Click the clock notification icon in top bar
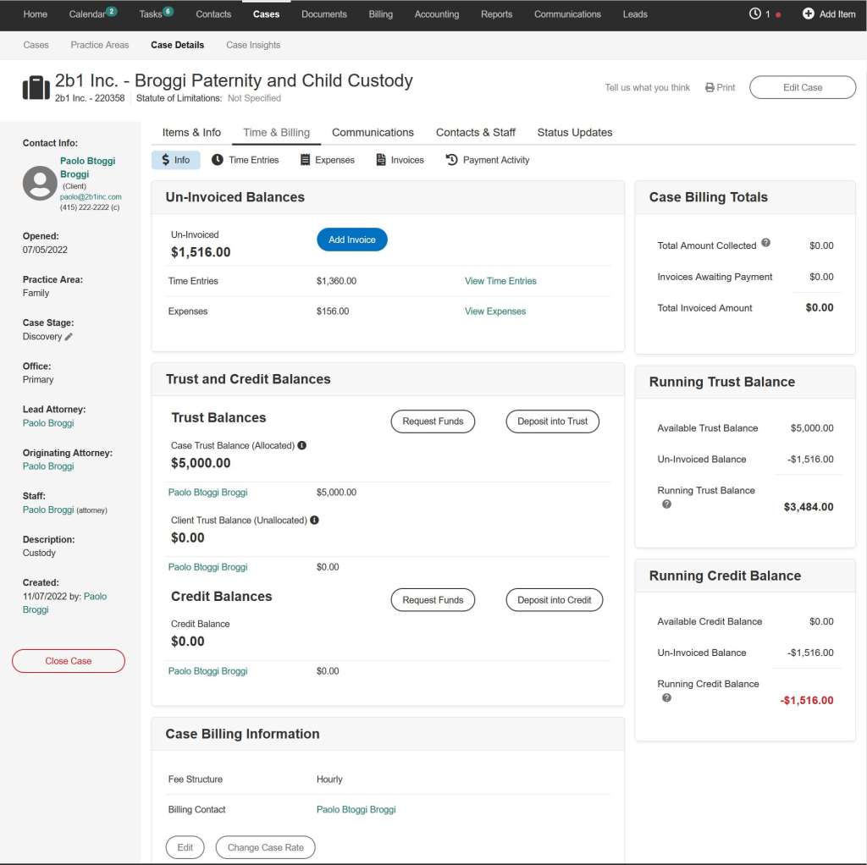 point(755,13)
